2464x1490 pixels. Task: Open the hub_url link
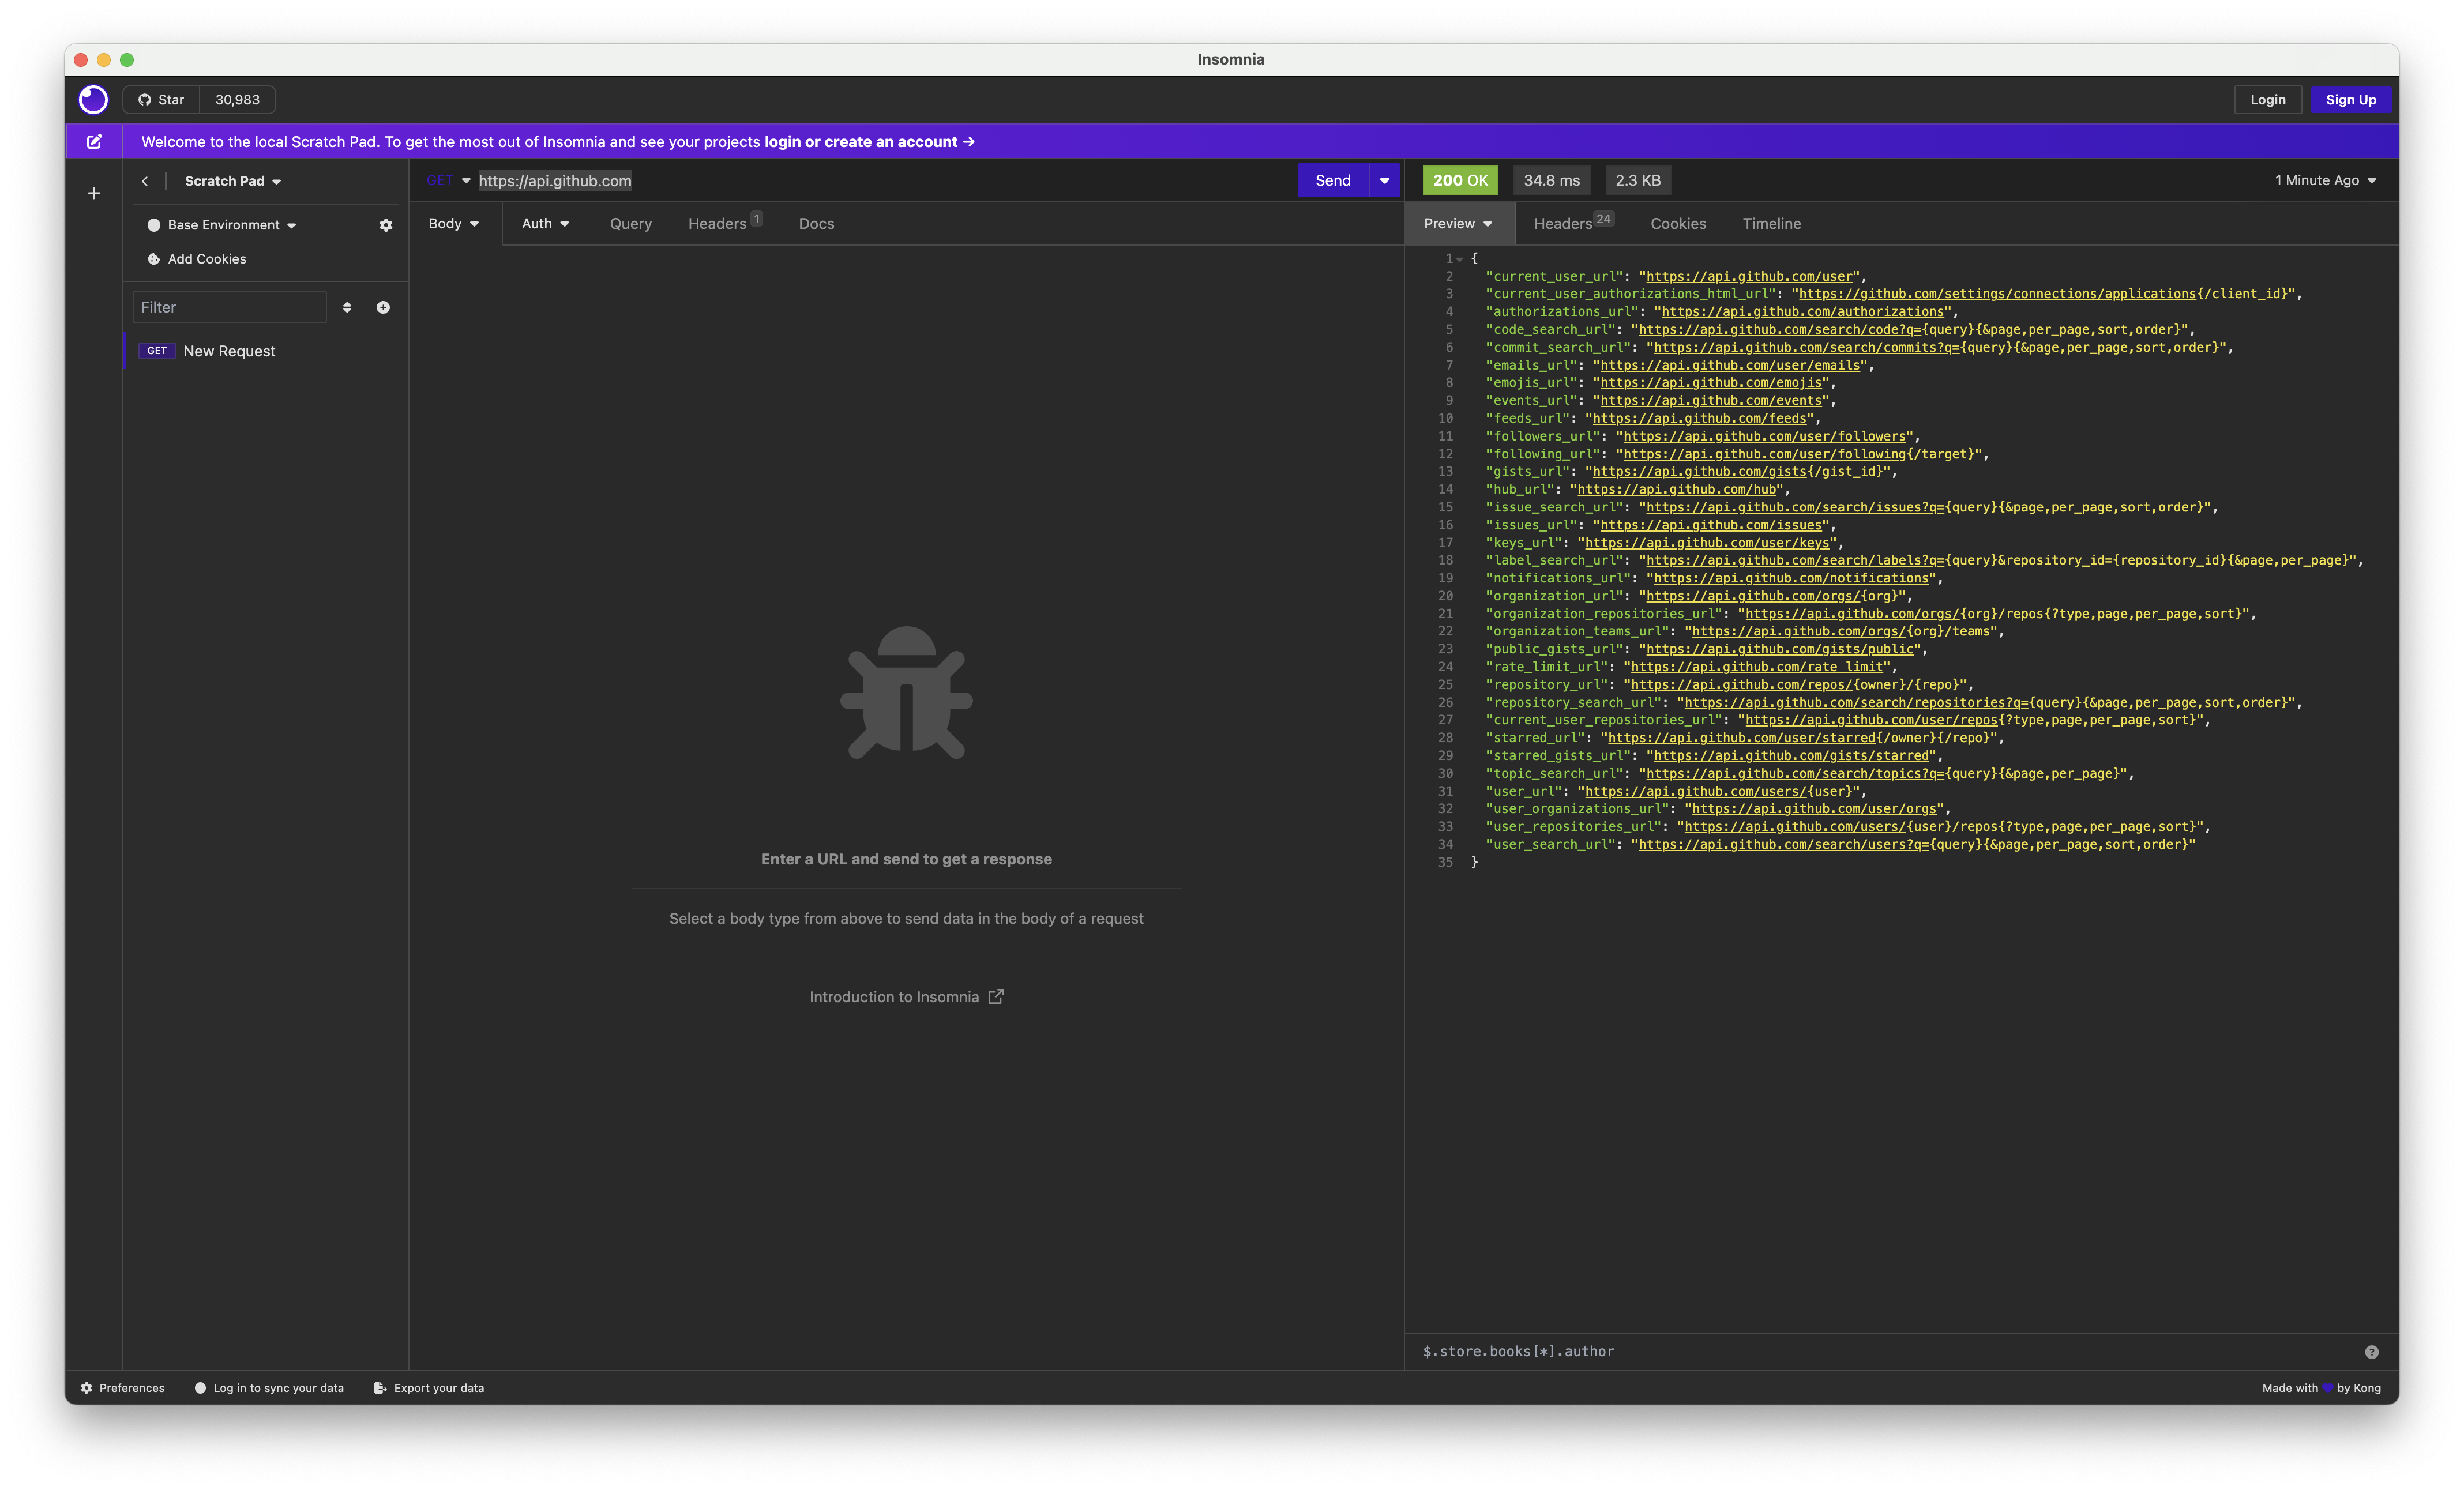[x=1677, y=489]
